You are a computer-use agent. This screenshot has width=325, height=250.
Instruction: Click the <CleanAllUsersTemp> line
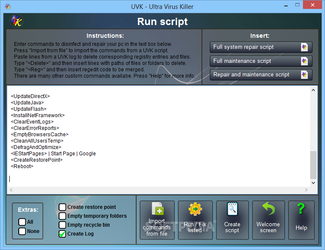click(x=37, y=141)
